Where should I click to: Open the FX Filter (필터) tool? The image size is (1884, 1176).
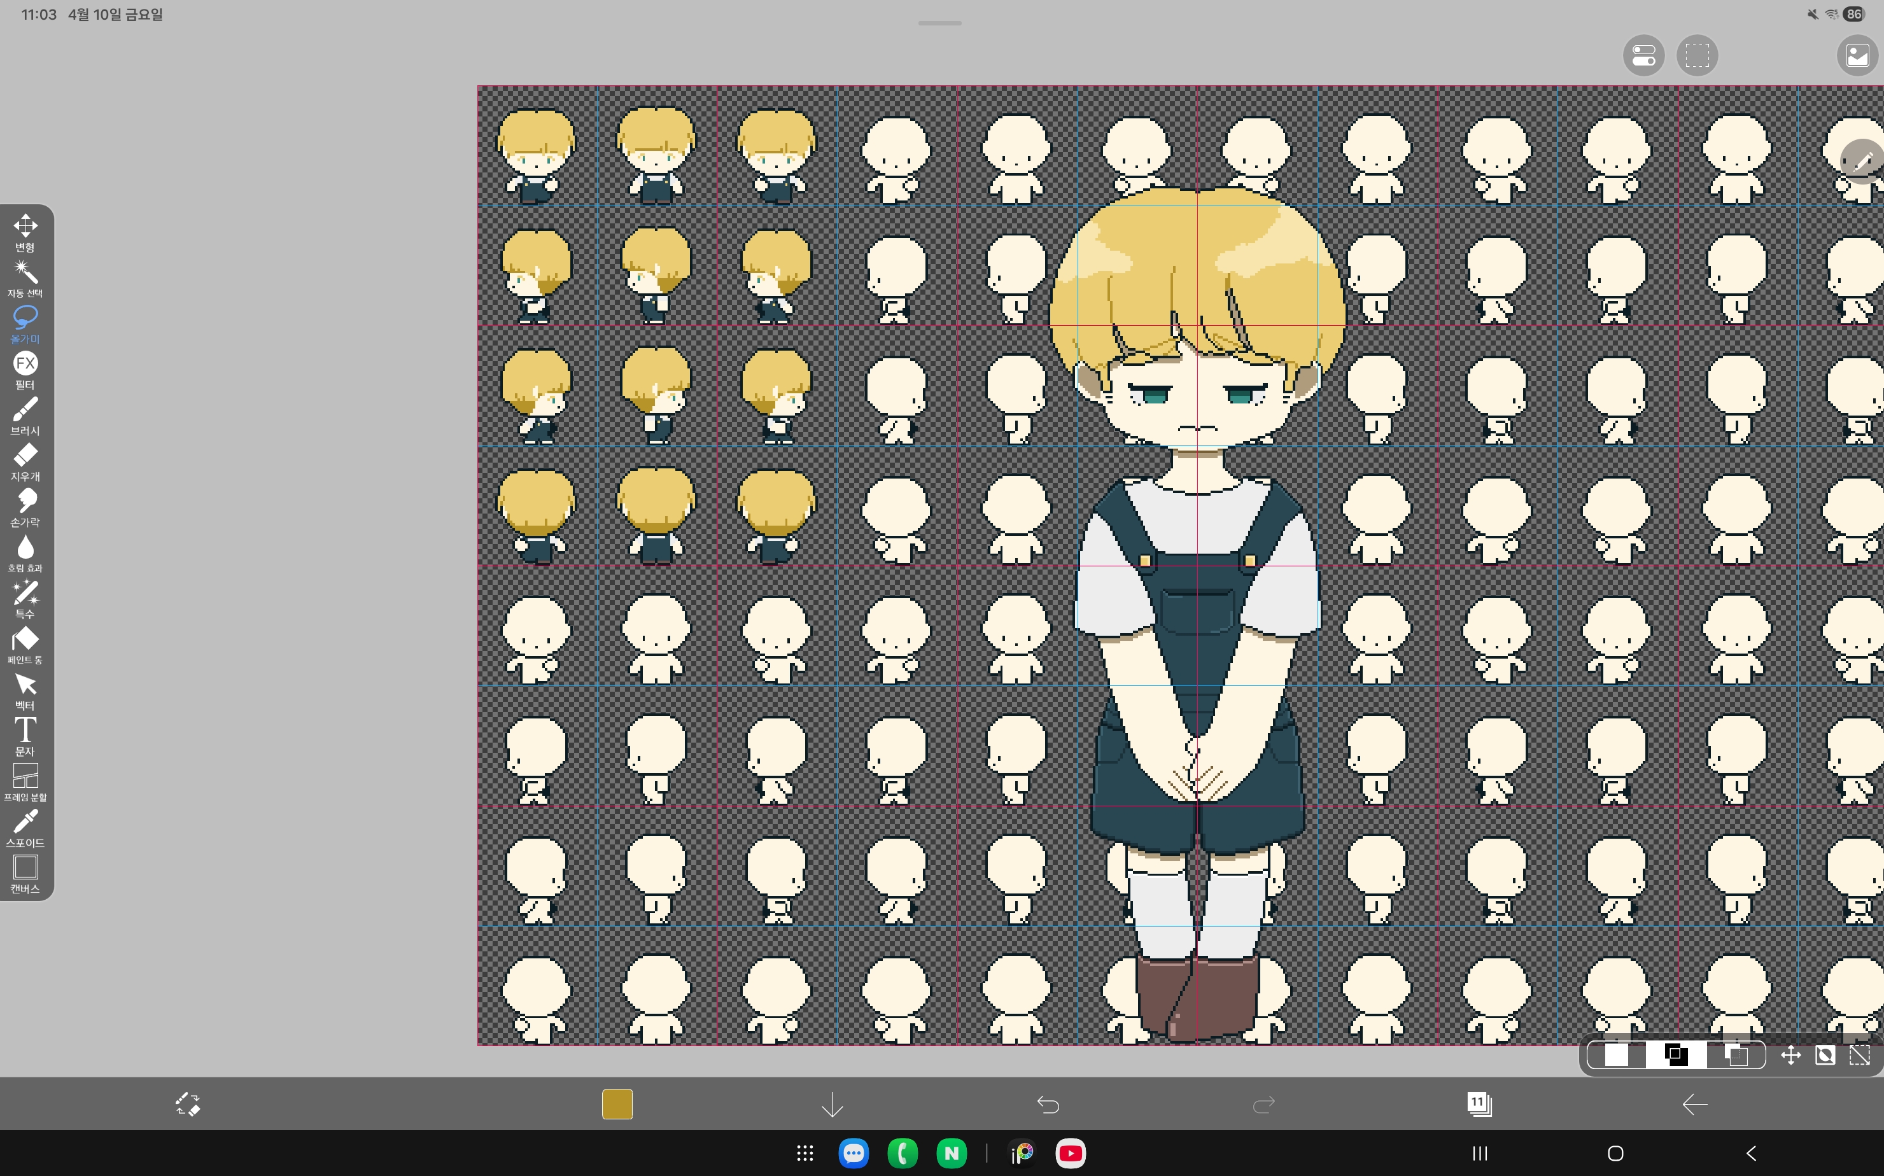click(25, 370)
